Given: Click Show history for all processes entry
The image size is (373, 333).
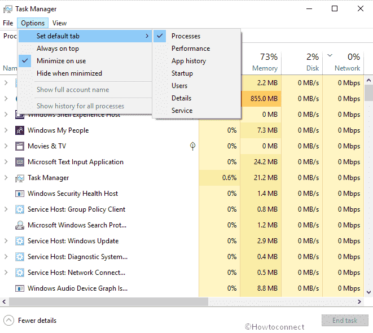Looking at the screenshot, I should tap(85, 106).
